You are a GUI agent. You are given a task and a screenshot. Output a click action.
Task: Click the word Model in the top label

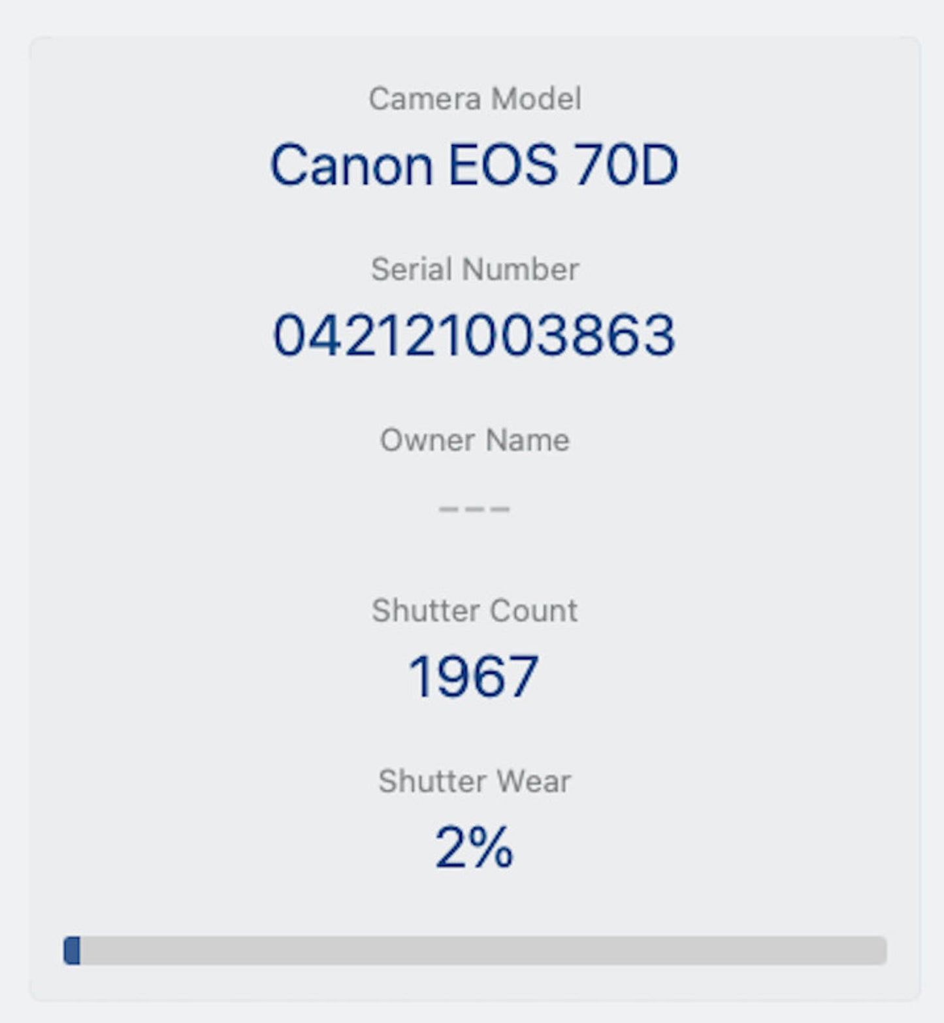pos(536,99)
